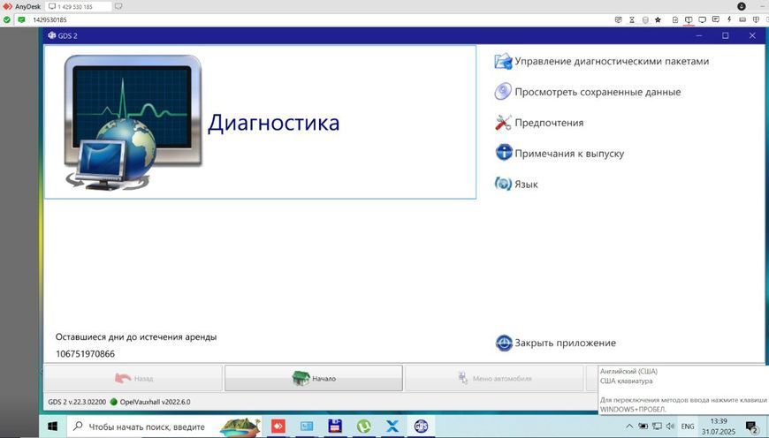The width and height of the screenshot is (769, 438).
Task: Click the disabled Назад back button
Action: 133,378
